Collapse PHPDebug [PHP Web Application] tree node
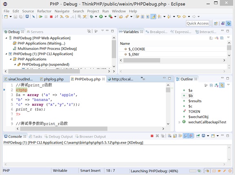This screenshot has width=235, height=175. tap(6, 38)
